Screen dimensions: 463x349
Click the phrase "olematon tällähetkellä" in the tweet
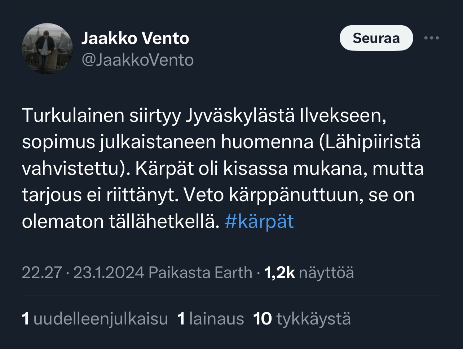click(x=120, y=221)
